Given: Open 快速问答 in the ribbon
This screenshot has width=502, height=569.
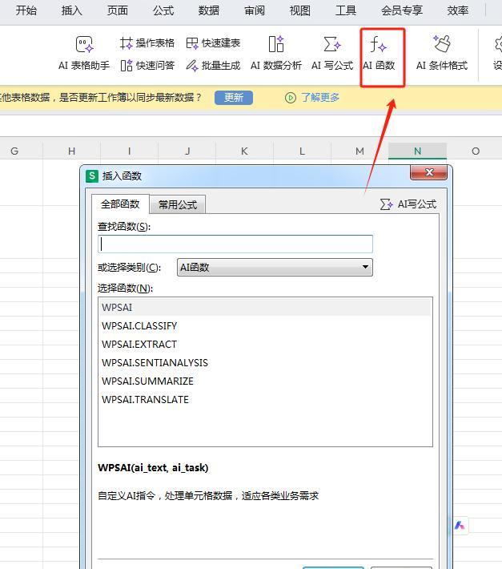Looking at the screenshot, I should click(x=147, y=66).
